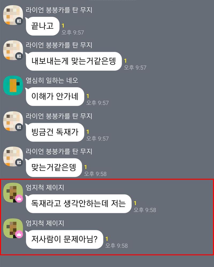Viewport: 214px width, 267px height.
Task: Select the '독재라고 생각안하는데 저는' bubble
Action: [x=79, y=204]
